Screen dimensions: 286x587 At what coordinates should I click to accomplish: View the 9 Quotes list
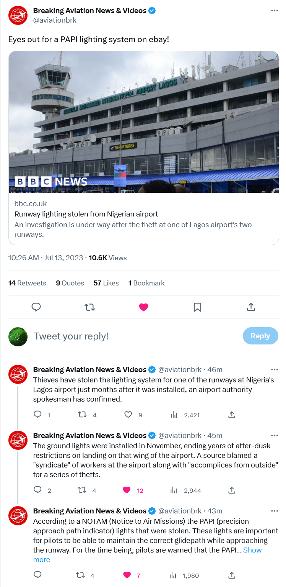pyautogui.click(x=70, y=283)
